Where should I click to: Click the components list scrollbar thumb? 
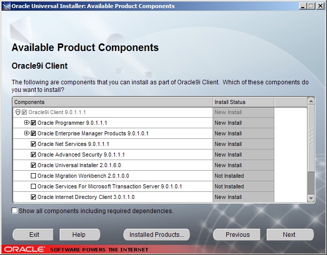311,138
